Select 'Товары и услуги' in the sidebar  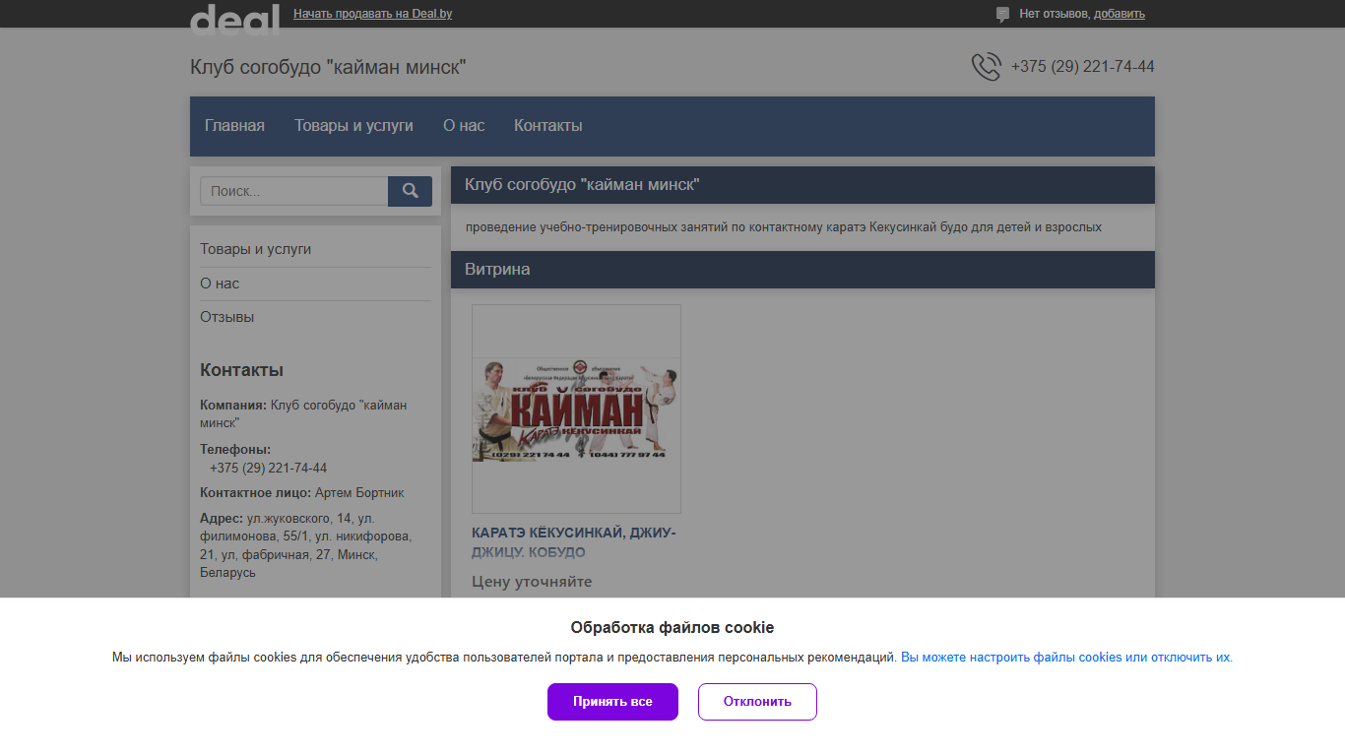[x=256, y=249]
